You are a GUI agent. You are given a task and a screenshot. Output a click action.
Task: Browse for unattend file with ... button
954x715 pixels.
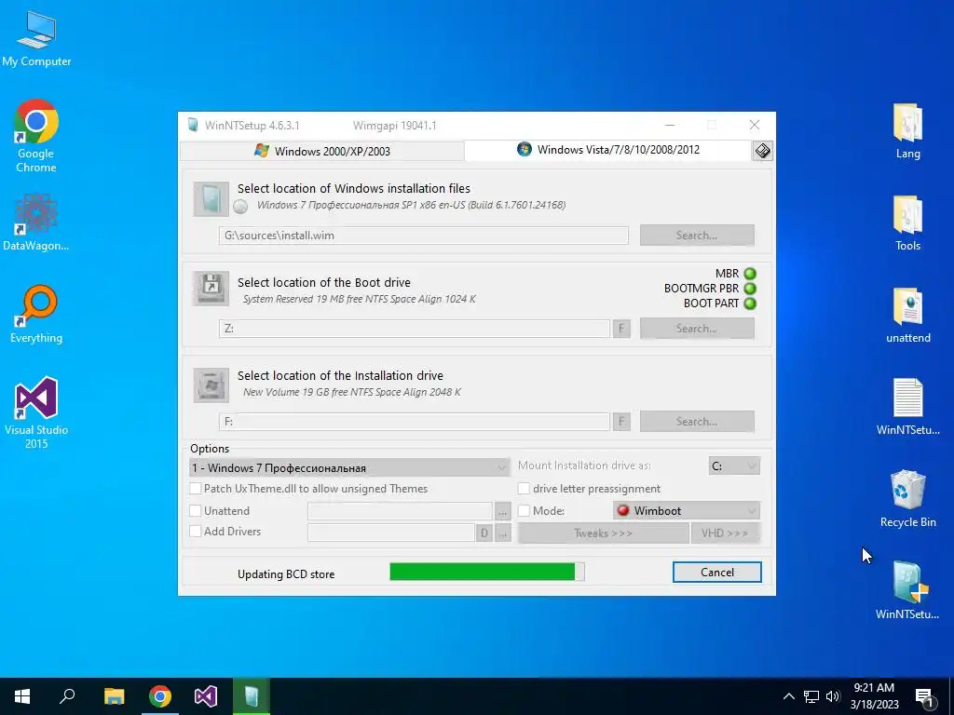[502, 512]
